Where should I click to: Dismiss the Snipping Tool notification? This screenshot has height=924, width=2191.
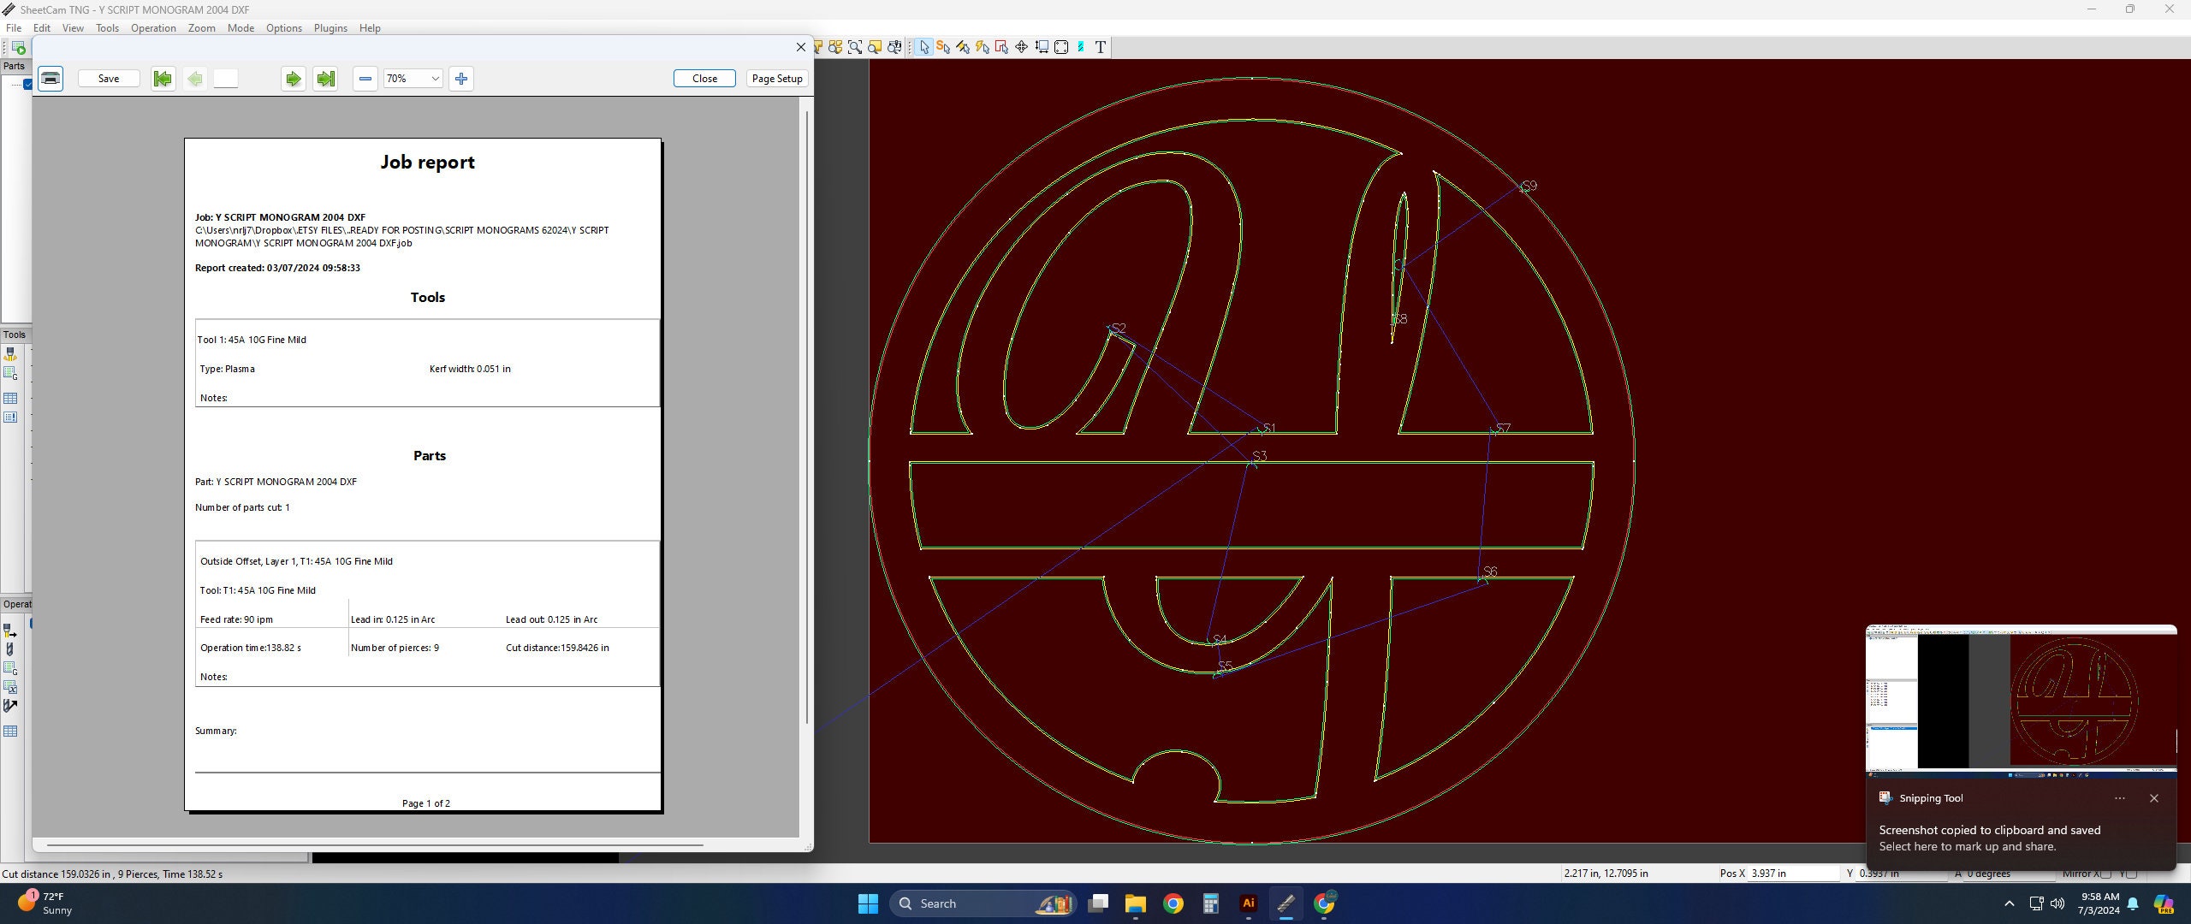(2154, 798)
